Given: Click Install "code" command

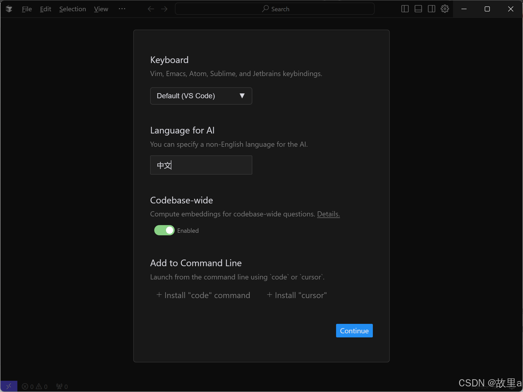Looking at the screenshot, I should pyautogui.click(x=203, y=295).
